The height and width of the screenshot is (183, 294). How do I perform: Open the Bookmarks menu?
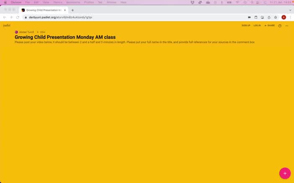tap(73, 2)
